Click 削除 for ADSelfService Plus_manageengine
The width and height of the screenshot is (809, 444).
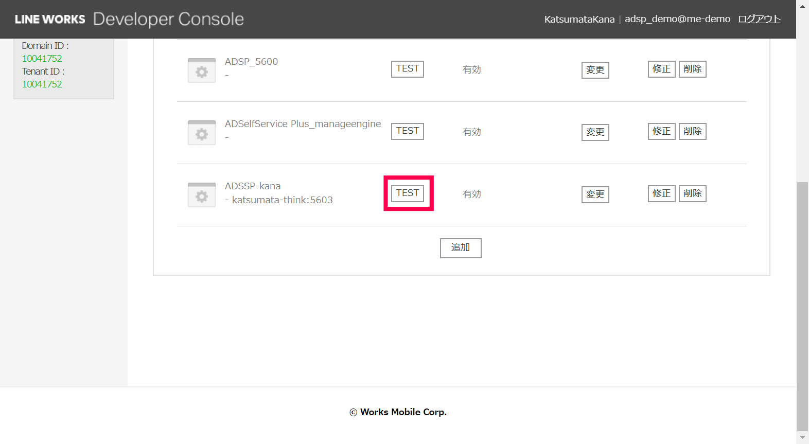692,131
